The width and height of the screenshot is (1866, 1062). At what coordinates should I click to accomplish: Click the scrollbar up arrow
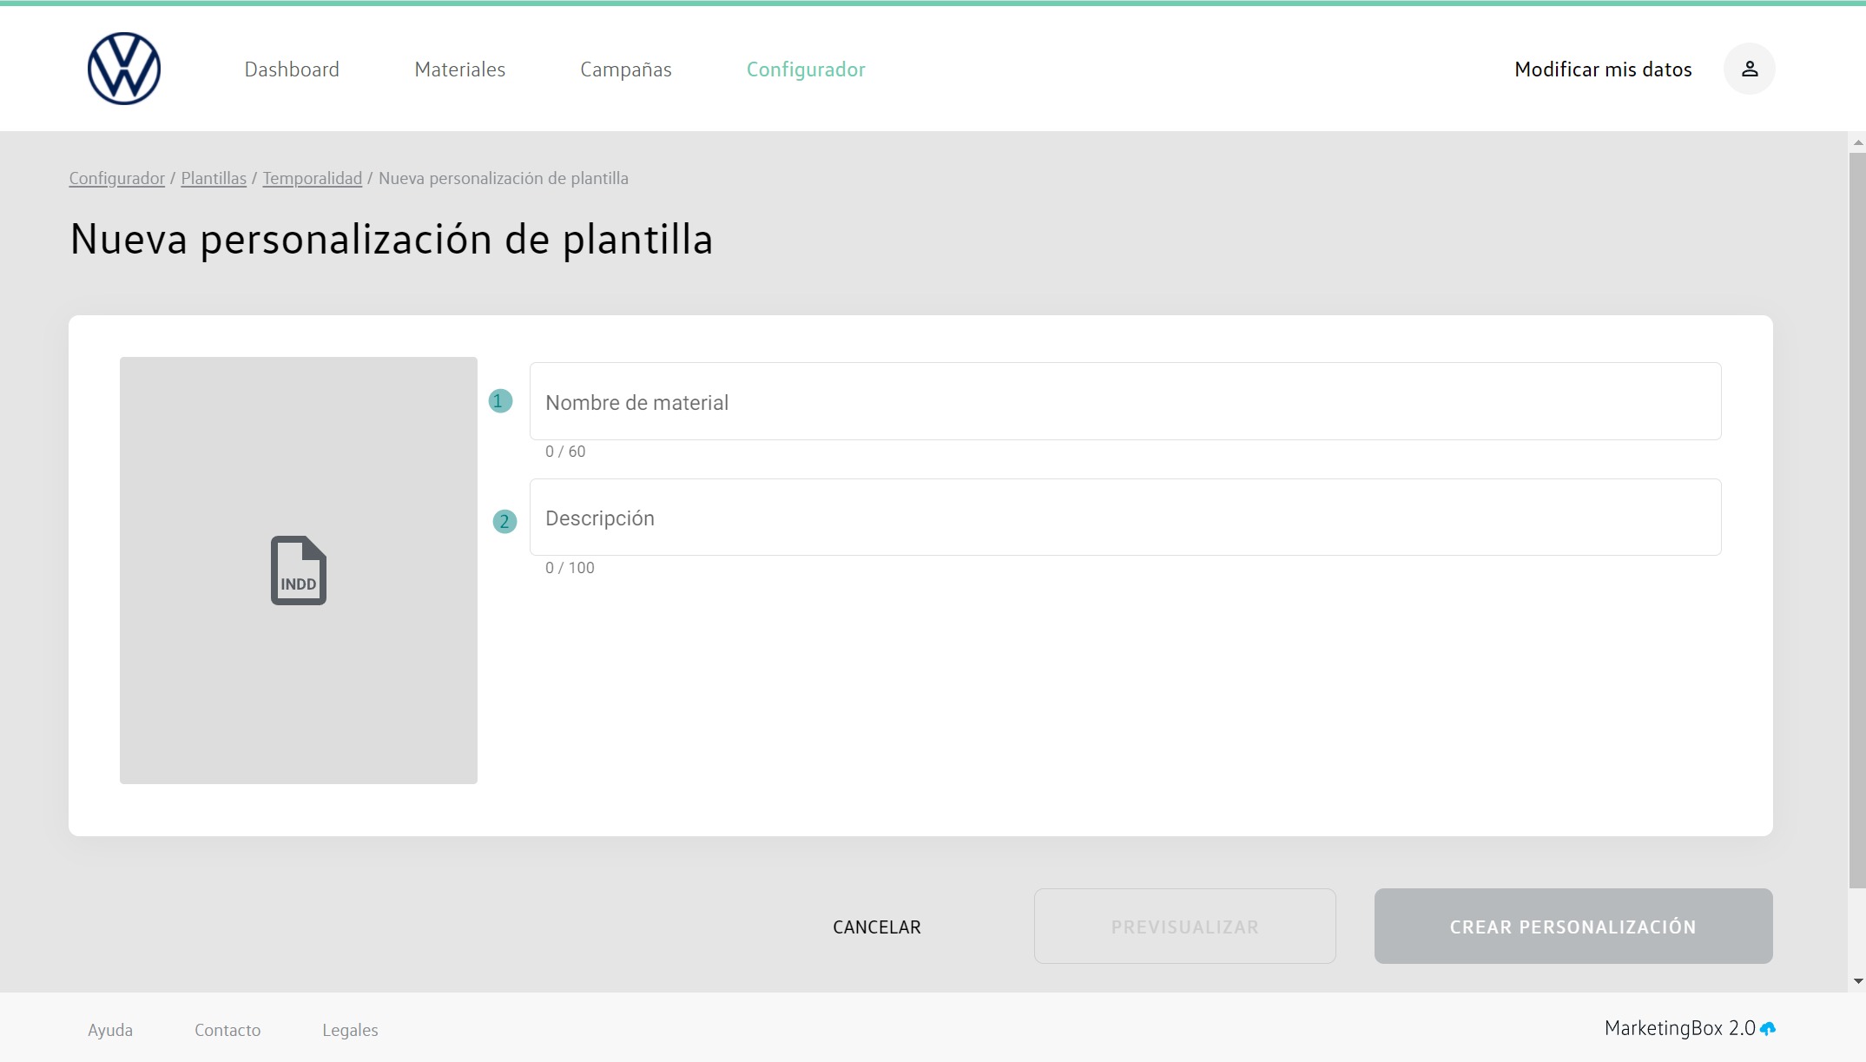[1857, 142]
